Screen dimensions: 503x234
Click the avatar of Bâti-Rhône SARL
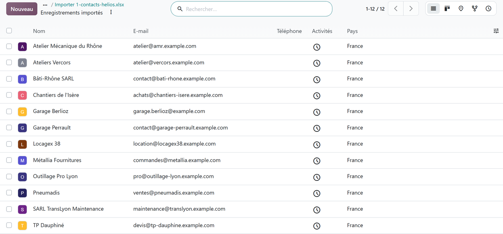click(22, 79)
